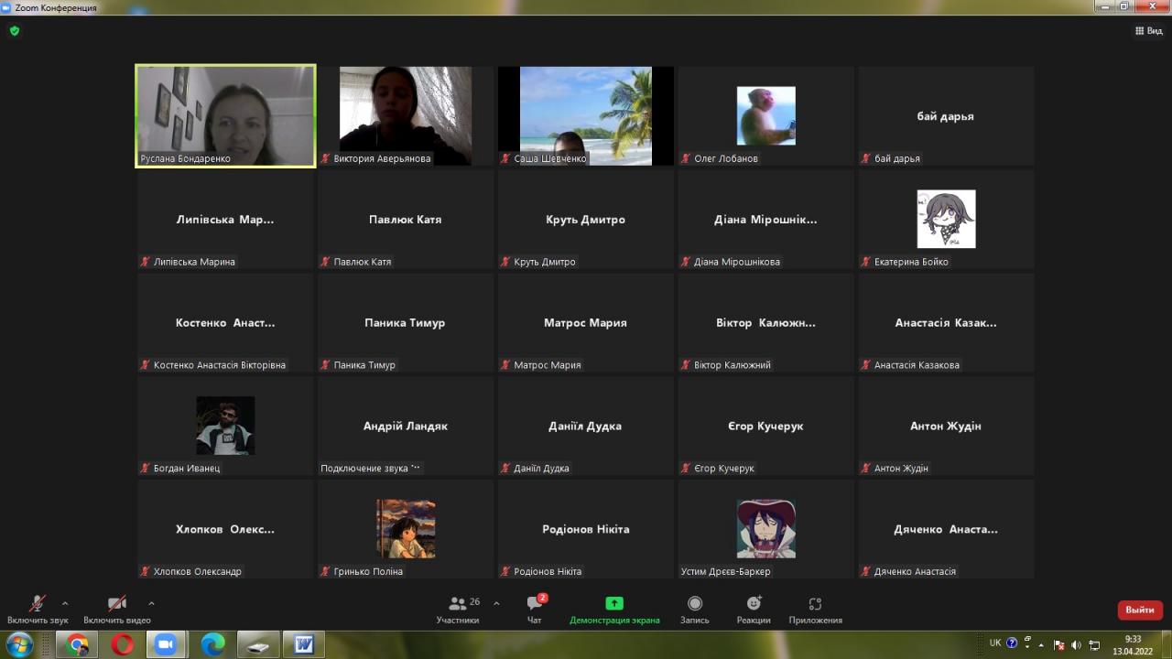Open Google Chrome from the taskbar
The height and width of the screenshot is (659, 1172).
point(77,644)
